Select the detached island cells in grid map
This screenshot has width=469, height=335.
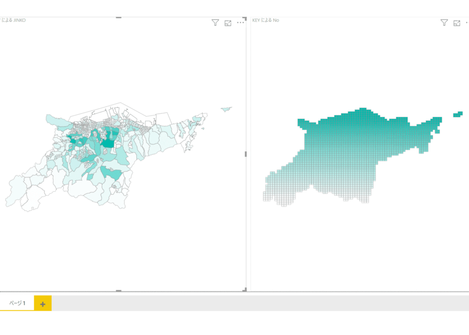(458, 114)
